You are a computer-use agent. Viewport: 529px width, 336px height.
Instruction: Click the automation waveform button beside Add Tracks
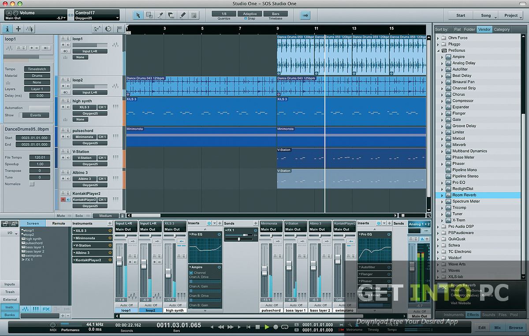point(30,29)
